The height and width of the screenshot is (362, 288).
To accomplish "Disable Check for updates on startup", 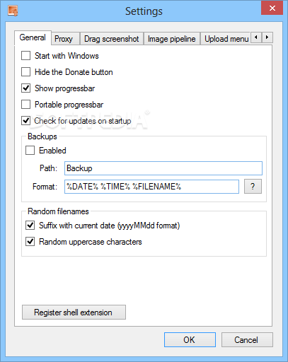I will point(25,121).
